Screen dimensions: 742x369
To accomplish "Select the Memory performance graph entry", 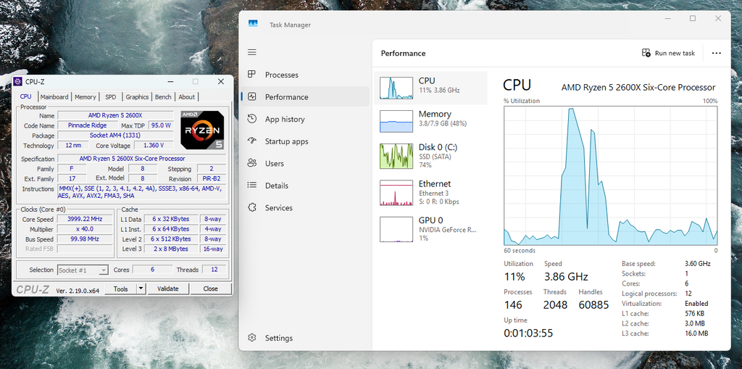I will (x=430, y=121).
